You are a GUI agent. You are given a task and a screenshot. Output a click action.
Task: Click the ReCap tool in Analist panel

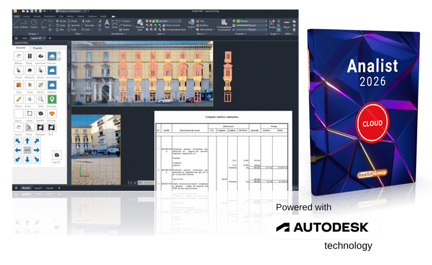tap(30, 57)
